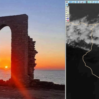This screenshot has height=99, width=99.
Task: Select the second layer icon with oval shape
Action: (x=68, y=9)
